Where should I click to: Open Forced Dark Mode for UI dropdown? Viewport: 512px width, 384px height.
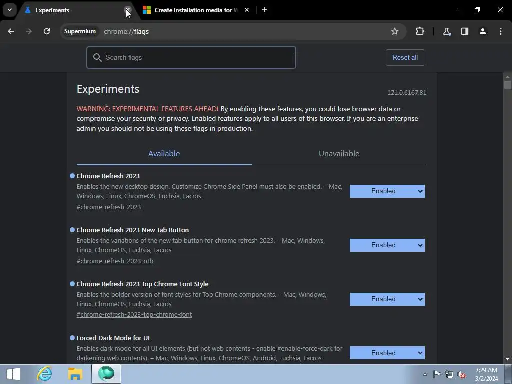pos(387,353)
